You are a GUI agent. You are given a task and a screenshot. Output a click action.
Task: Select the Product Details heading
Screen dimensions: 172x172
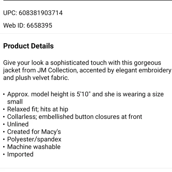point(28,46)
